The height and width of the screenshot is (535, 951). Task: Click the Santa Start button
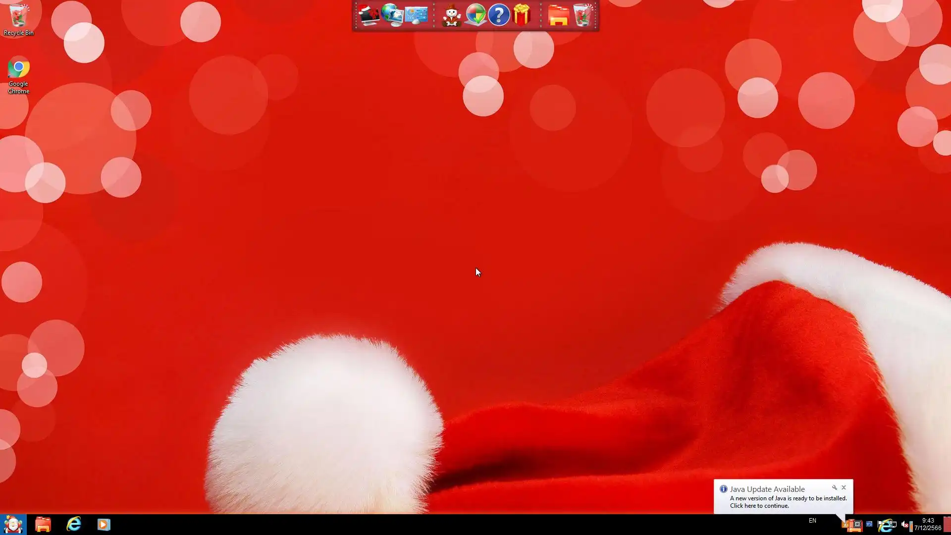(13, 524)
